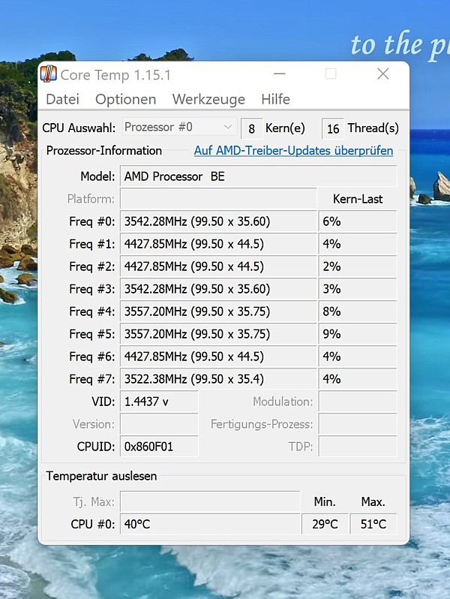
Task: Select the Model field AMD Processor BE
Action: coord(259,176)
